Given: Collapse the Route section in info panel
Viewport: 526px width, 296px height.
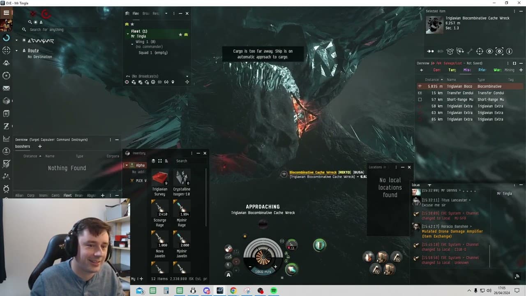Looking at the screenshot, I should [17, 51].
